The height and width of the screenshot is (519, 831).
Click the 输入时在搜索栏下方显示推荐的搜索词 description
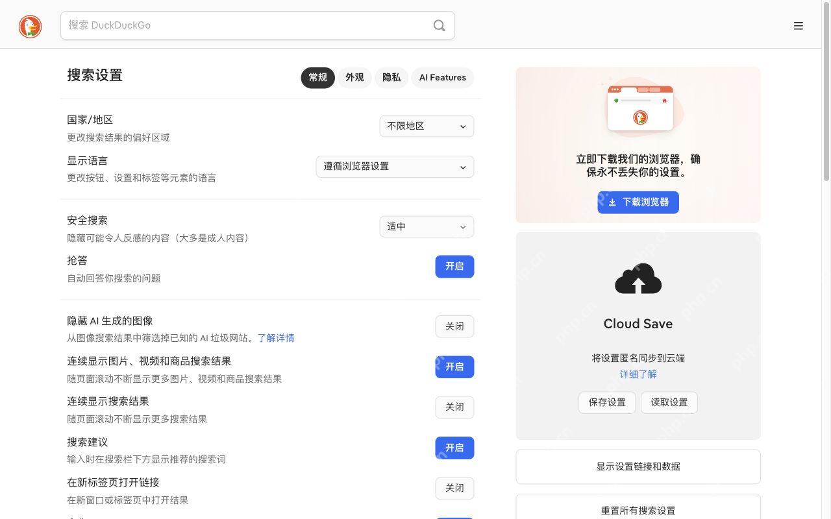[x=146, y=459]
